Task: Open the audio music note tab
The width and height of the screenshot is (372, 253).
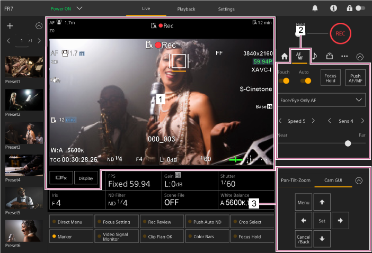Action: tap(314, 56)
